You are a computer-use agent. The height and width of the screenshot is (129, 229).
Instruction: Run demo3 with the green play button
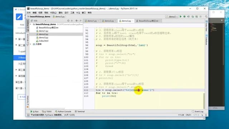(181, 16)
